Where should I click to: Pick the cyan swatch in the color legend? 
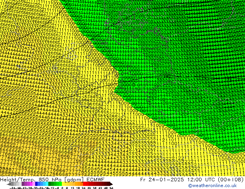(x=47, y=184)
